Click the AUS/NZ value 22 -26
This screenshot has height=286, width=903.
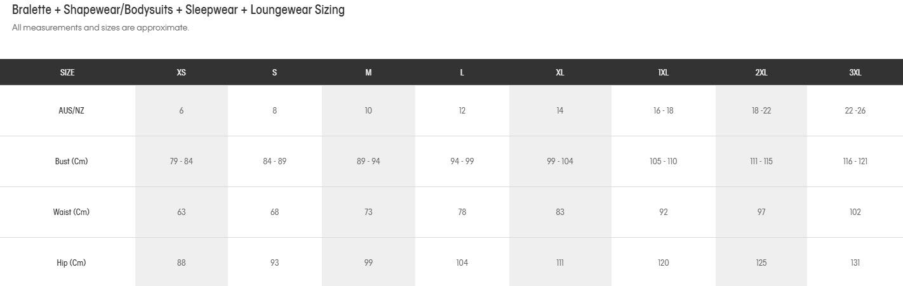pyautogui.click(x=855, y=110)
